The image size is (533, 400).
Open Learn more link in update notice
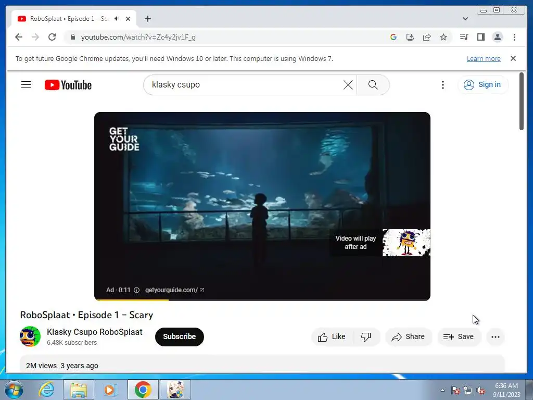[484, 58]
